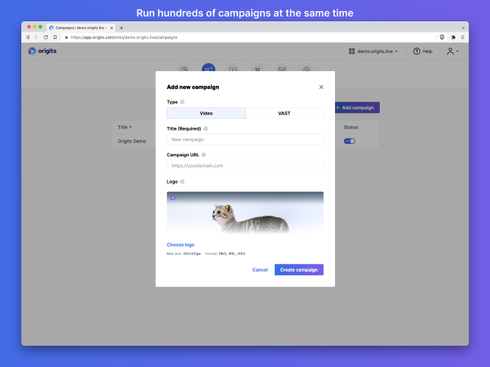Select the Campaigns browser tab
The height and width of the screenshot is (367, 490).
point(80,27)
